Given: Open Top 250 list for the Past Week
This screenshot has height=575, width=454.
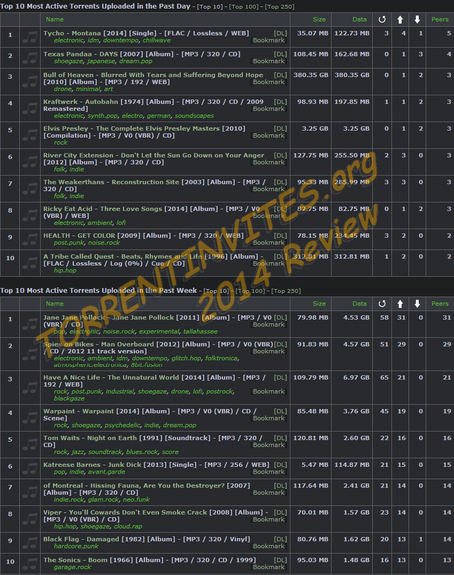Looking at the screenshot, I should [286, 291].
